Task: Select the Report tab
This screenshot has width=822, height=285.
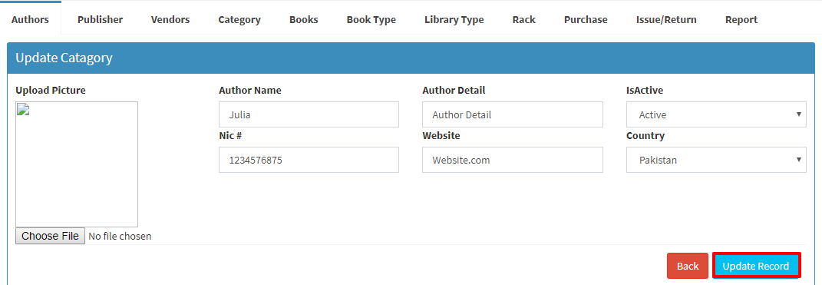Action: point(741,19)
